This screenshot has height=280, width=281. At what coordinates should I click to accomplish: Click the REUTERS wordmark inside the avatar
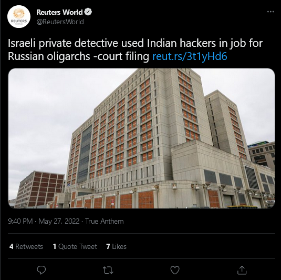coord(19,21)
